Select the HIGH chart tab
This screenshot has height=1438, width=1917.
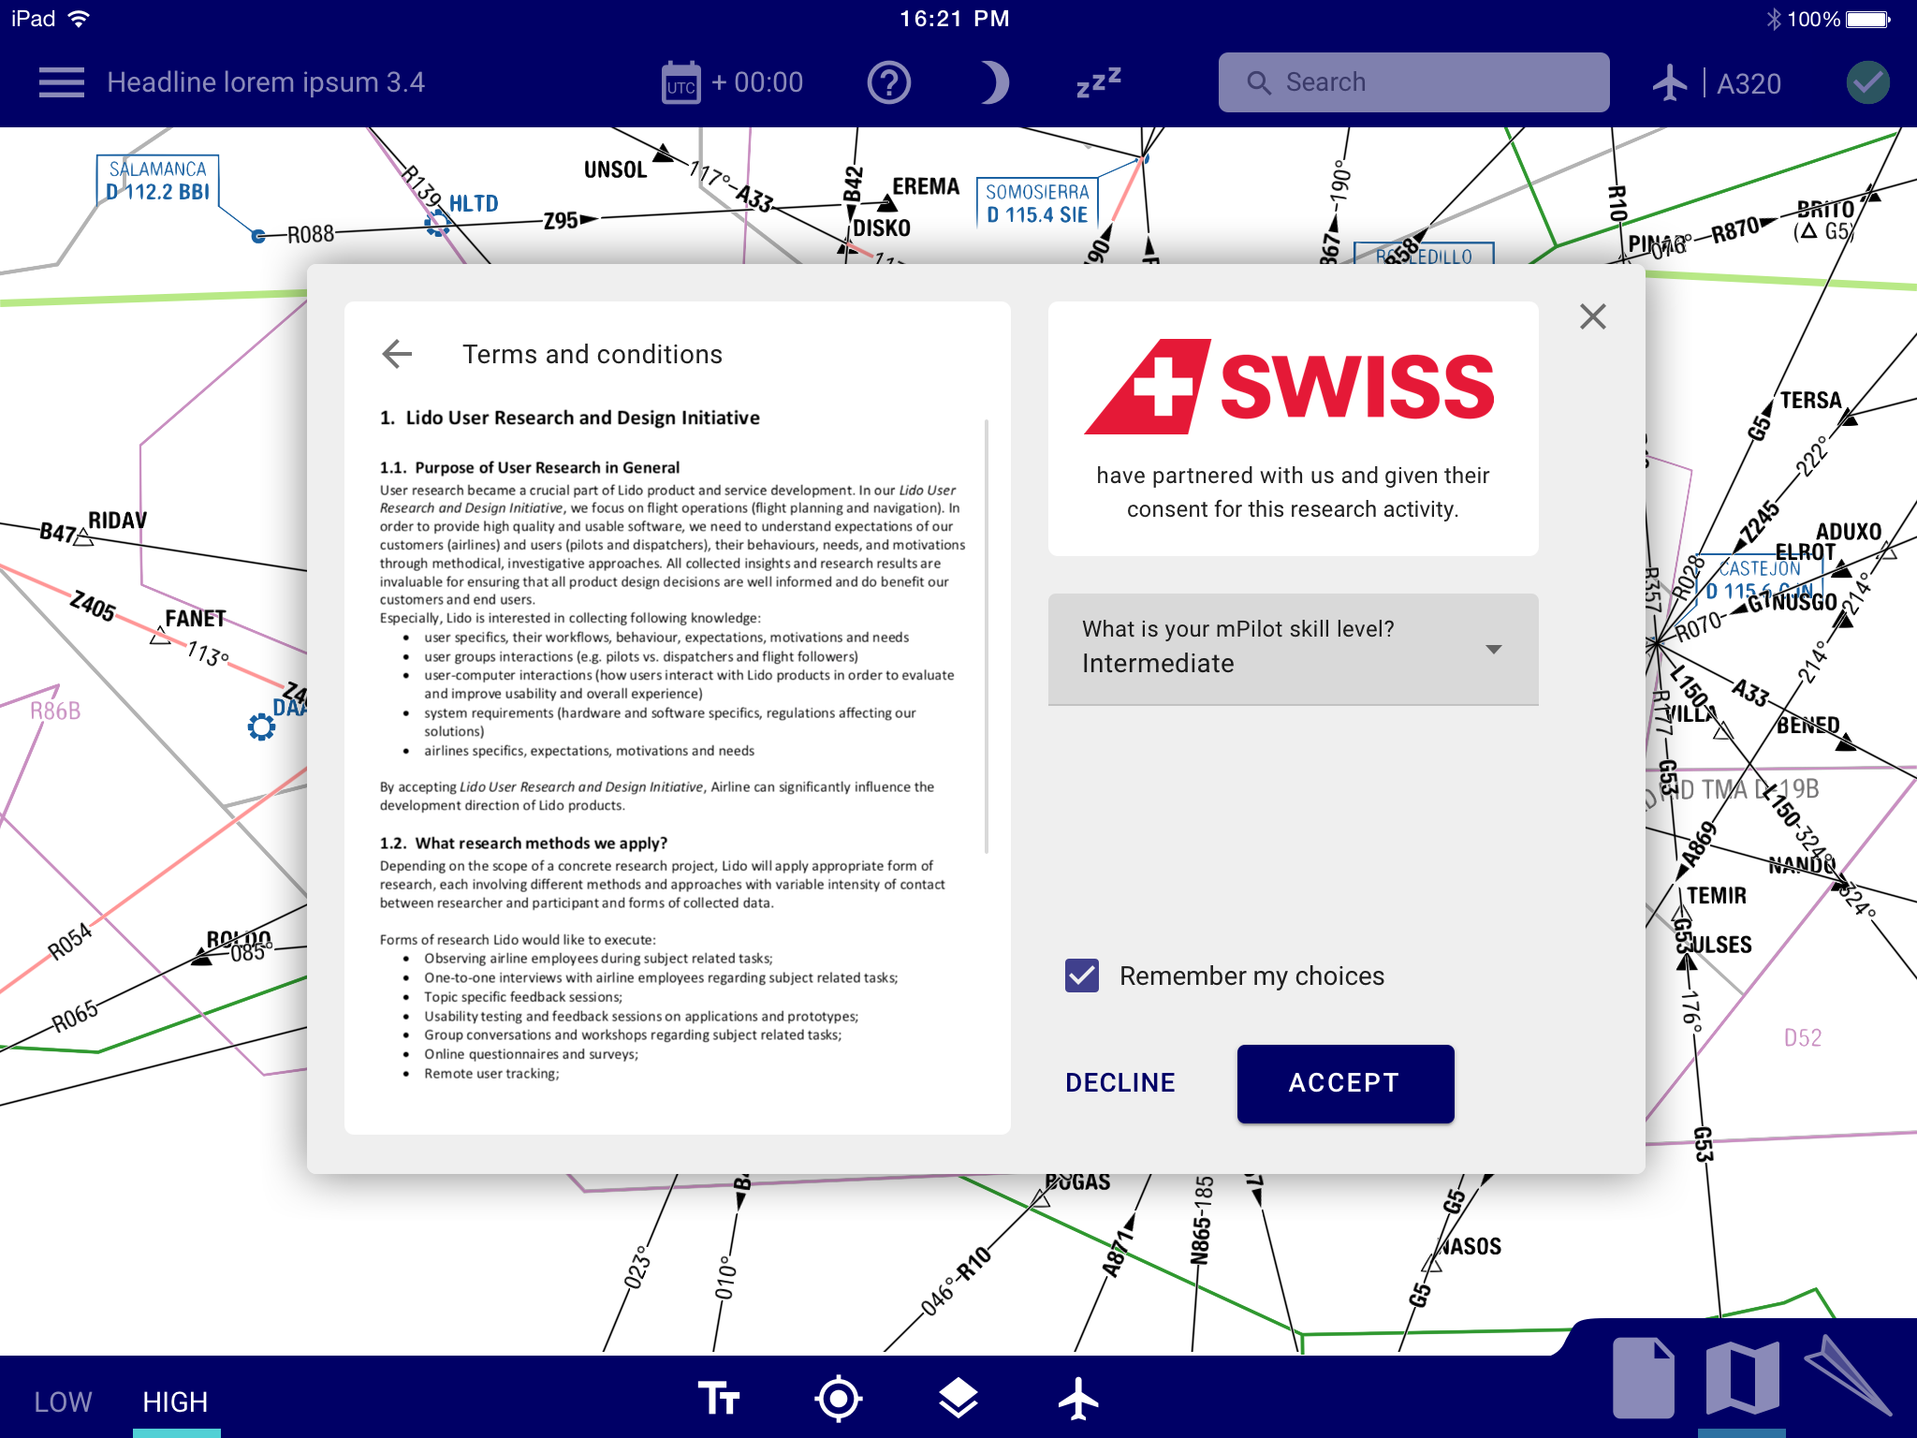175,1401
